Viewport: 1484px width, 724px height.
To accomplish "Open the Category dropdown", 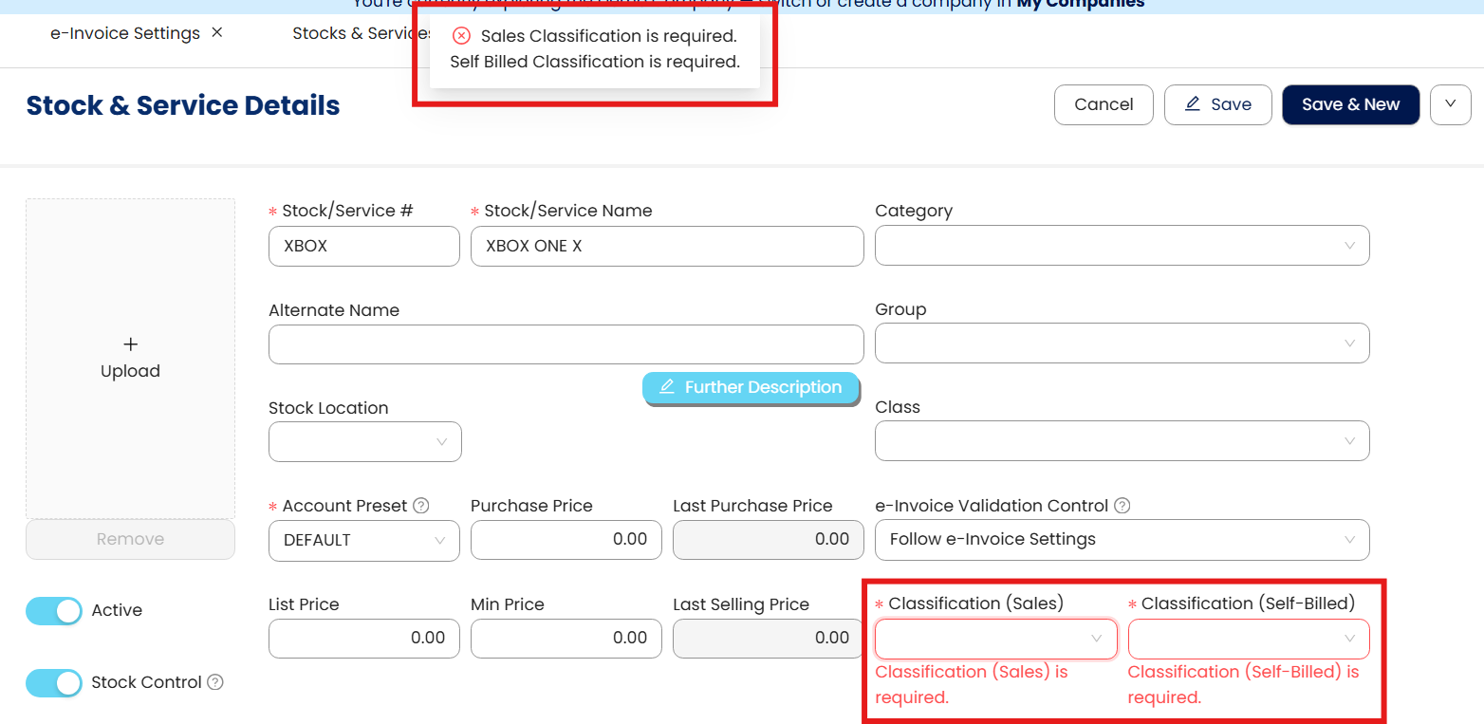I will [x=1122, y=246].
